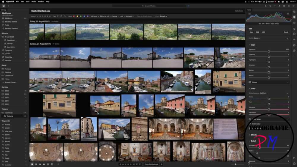Click the sort icon in bottom toolbar

pos(58,164)
